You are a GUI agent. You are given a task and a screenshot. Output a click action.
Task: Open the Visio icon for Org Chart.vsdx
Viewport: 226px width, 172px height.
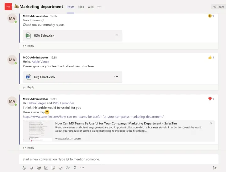(x=28, y=77)
